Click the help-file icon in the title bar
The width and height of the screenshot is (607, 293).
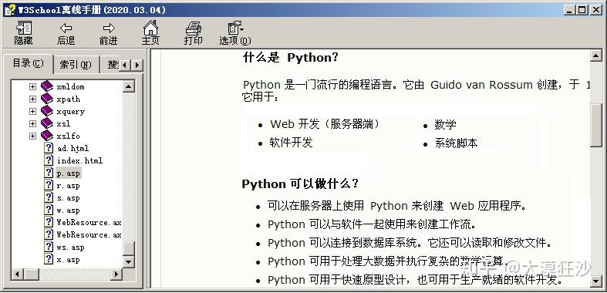coord(10,10)
